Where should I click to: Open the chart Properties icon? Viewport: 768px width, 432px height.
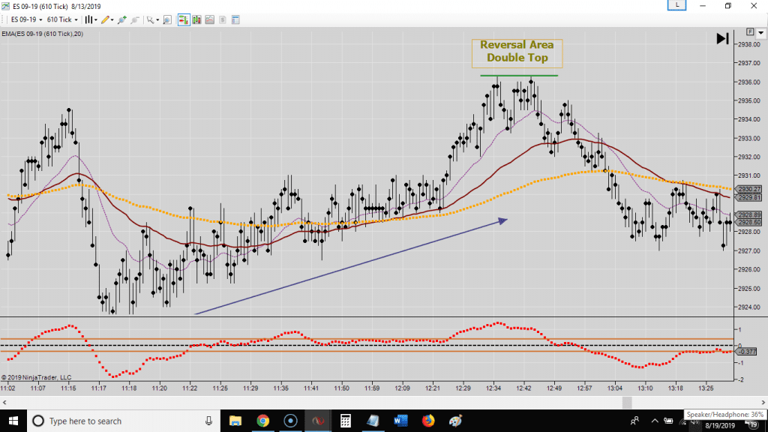[x=235, y=19]
